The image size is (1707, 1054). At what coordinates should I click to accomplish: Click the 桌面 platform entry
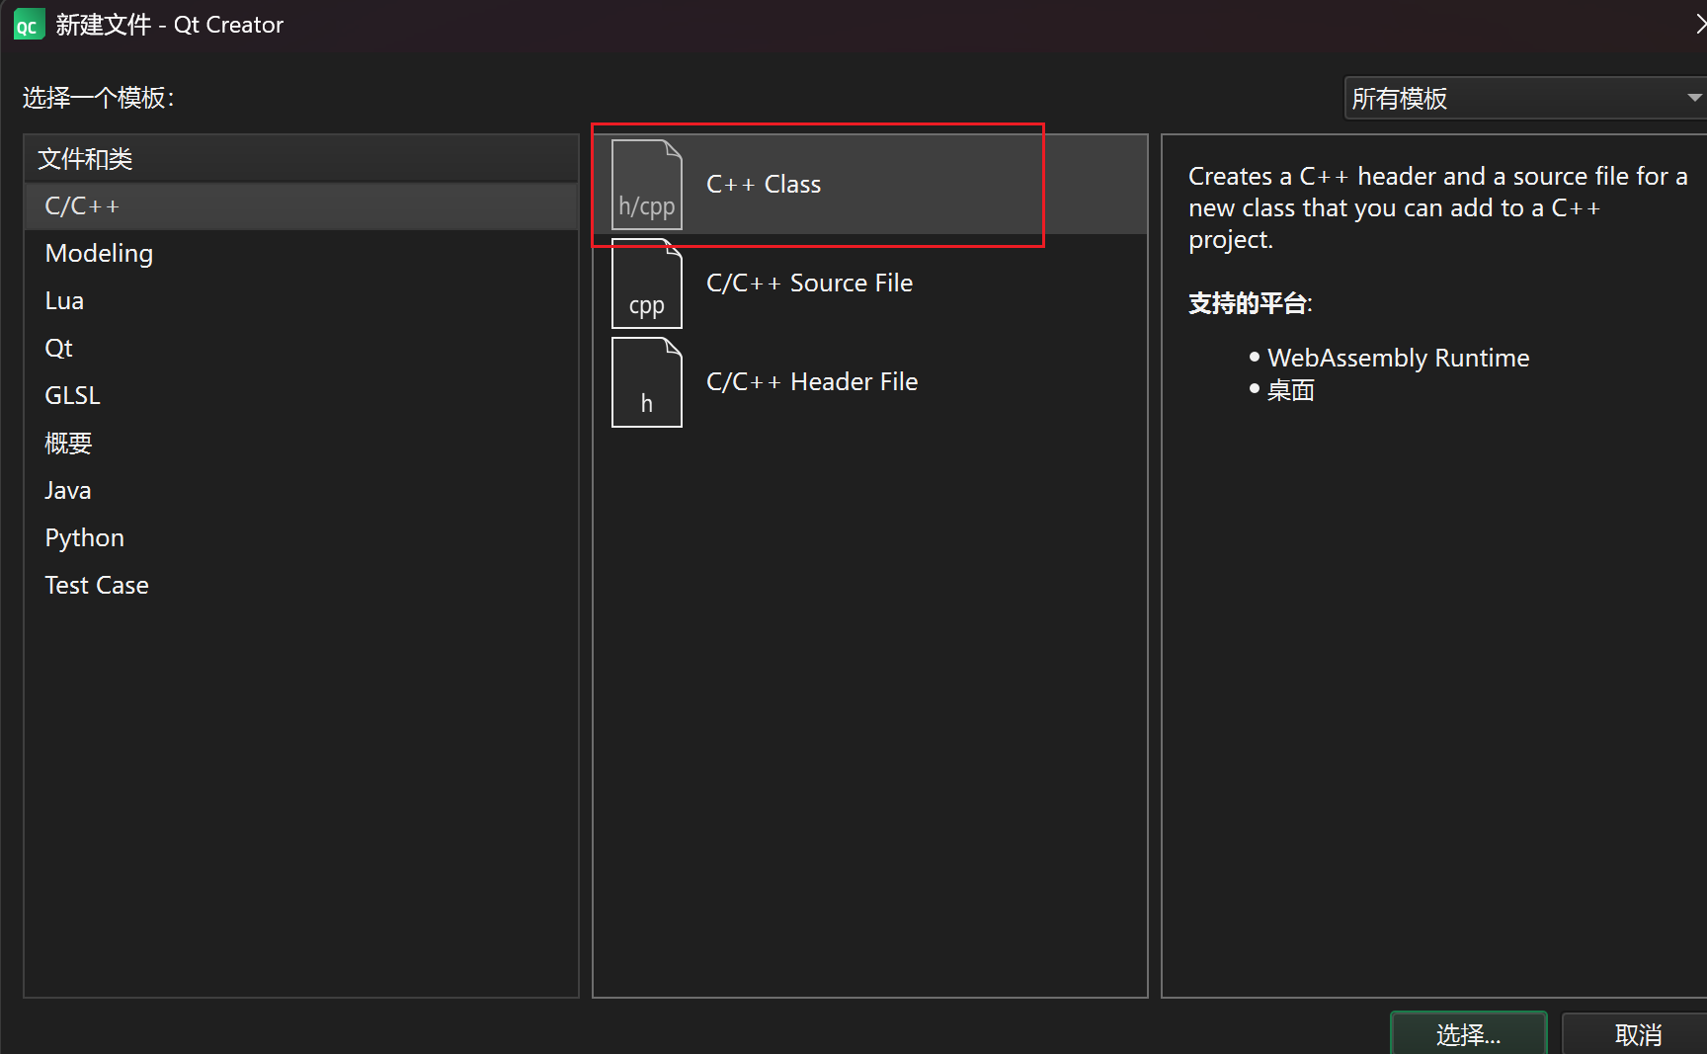coord(1290,390)
